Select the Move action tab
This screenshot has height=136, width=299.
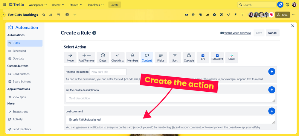point(70,58)
